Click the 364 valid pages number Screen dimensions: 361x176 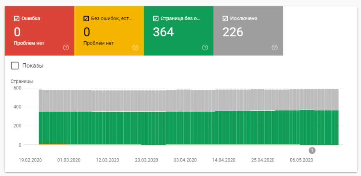tap(163, 32)
